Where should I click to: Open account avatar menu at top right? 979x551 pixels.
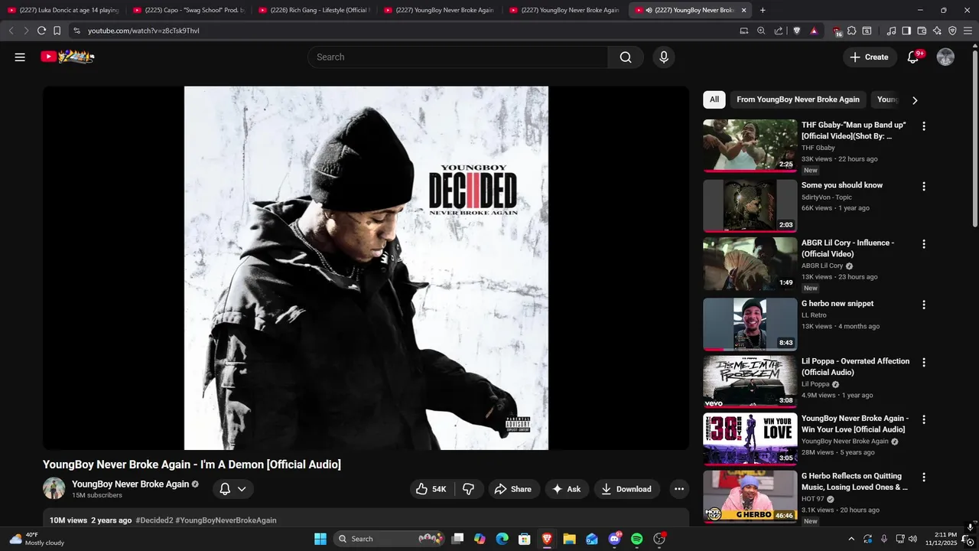click(x=945, y=57)
